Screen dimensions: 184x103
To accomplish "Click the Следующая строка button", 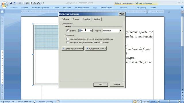I will coord(96,48).
